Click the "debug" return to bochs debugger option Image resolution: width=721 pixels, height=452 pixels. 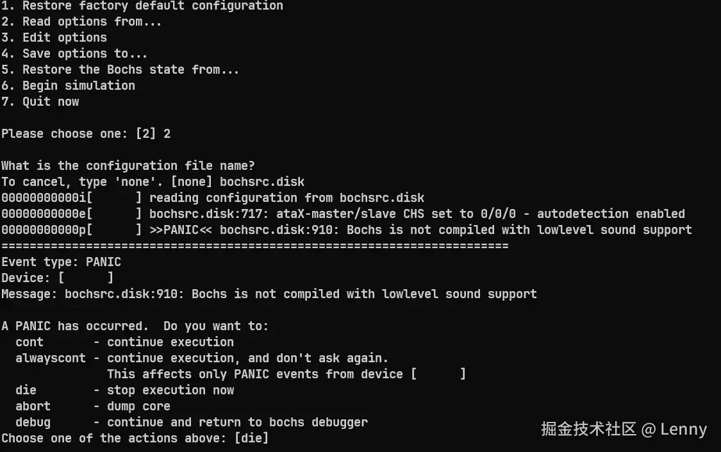(x=191, y=423)
